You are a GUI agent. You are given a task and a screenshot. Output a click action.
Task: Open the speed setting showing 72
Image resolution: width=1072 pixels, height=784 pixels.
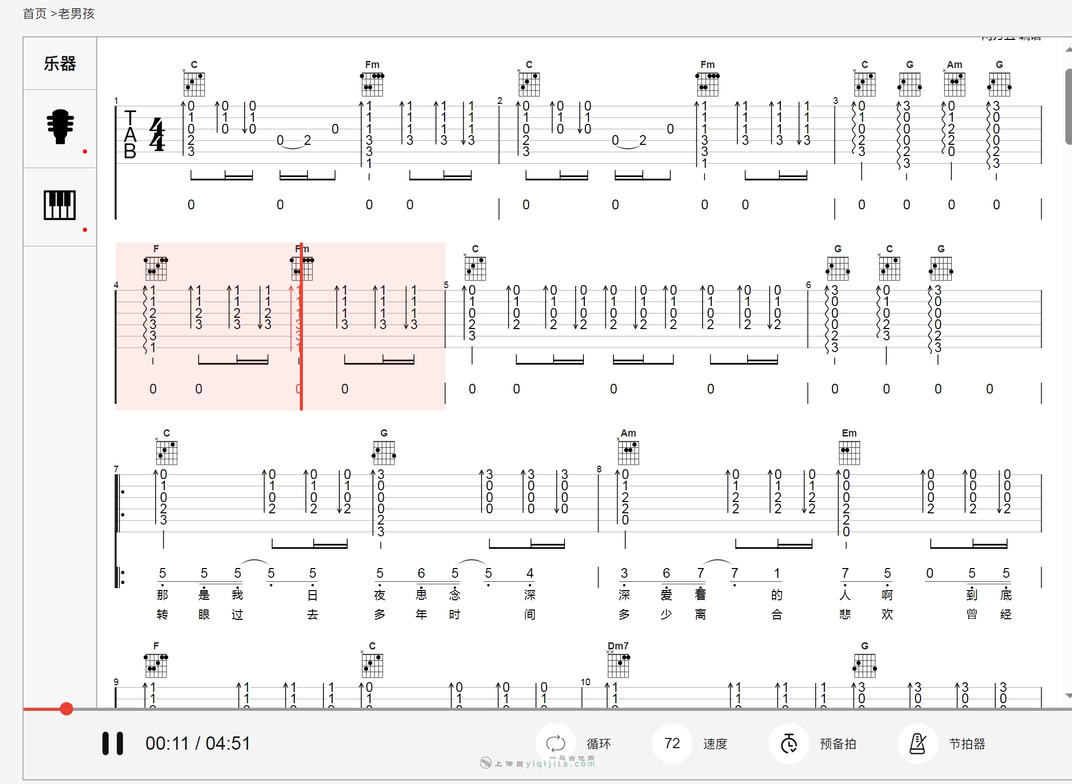coord(672,743)
